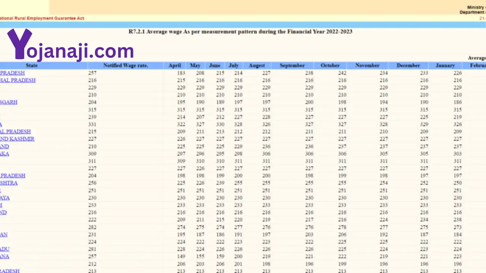Open the AYA state link
Screen dimensions: 486x273
coord(5,198)
